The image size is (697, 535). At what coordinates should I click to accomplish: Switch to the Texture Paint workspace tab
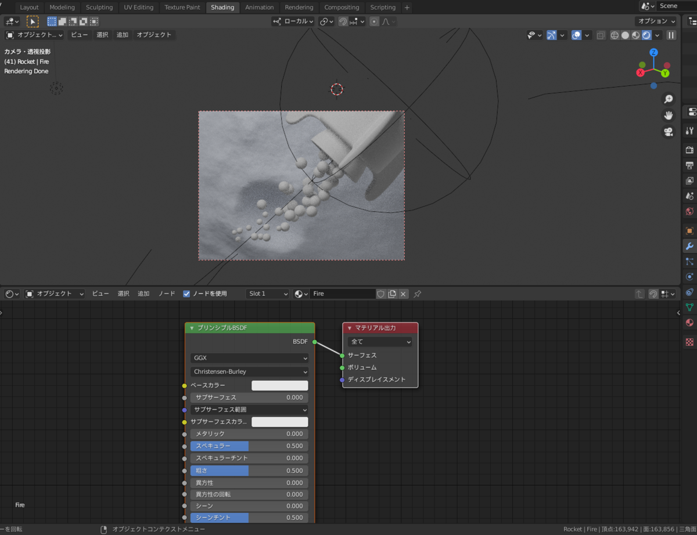point(182,8)
